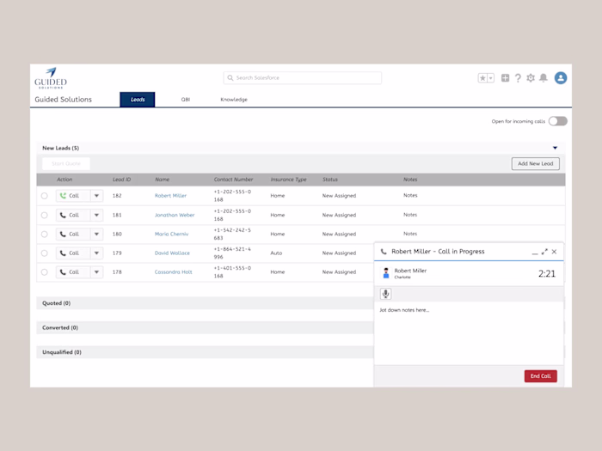Call lead 181 Jonathan Weber
This screenshot has height=451, width=602.
[x=73, y=215]
